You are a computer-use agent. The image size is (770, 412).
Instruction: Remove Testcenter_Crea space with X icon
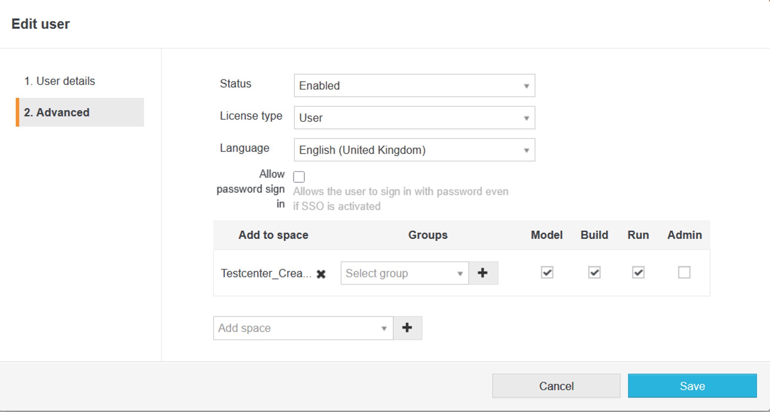[321, 274]
